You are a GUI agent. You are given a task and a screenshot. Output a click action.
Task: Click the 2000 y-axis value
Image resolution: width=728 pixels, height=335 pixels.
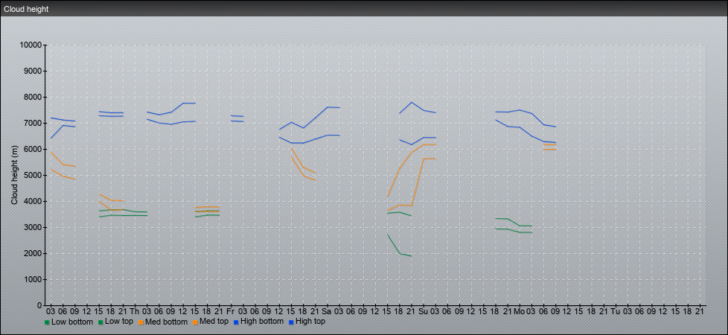[33, 253]
